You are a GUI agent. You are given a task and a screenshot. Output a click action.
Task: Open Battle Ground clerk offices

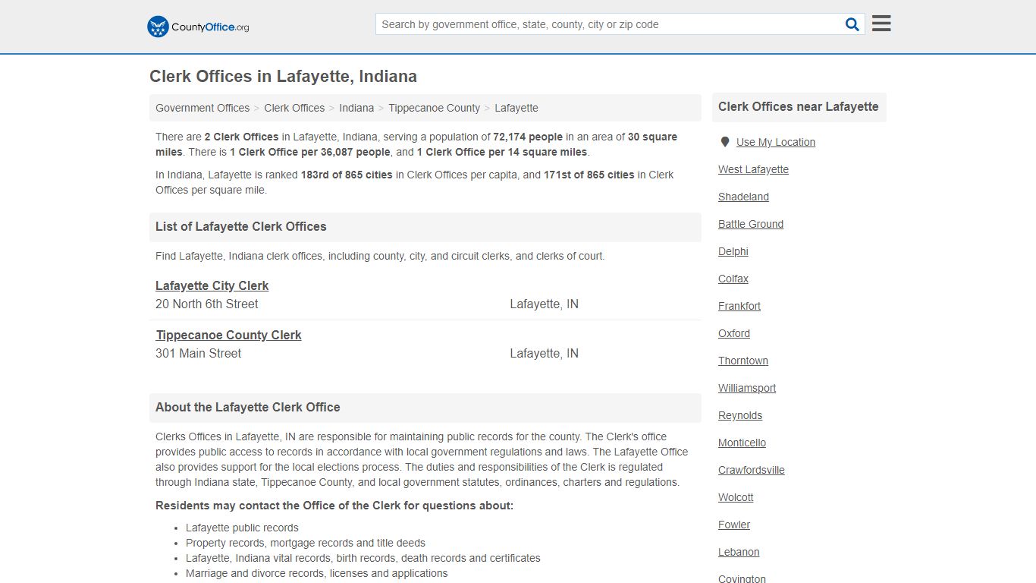click(751, 224)
